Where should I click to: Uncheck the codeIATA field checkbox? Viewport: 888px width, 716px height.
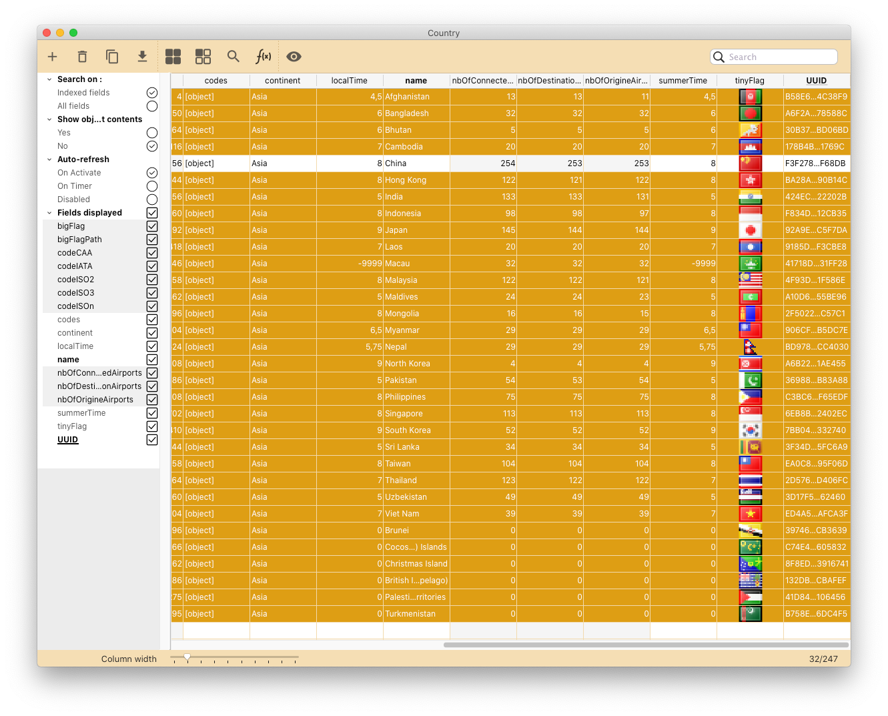pyautogui.click(x=152, y=266)
